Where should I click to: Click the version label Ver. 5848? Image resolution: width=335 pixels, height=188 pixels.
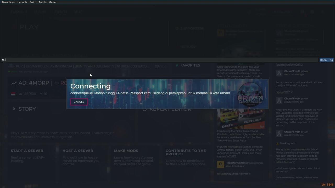coord(327,185)
